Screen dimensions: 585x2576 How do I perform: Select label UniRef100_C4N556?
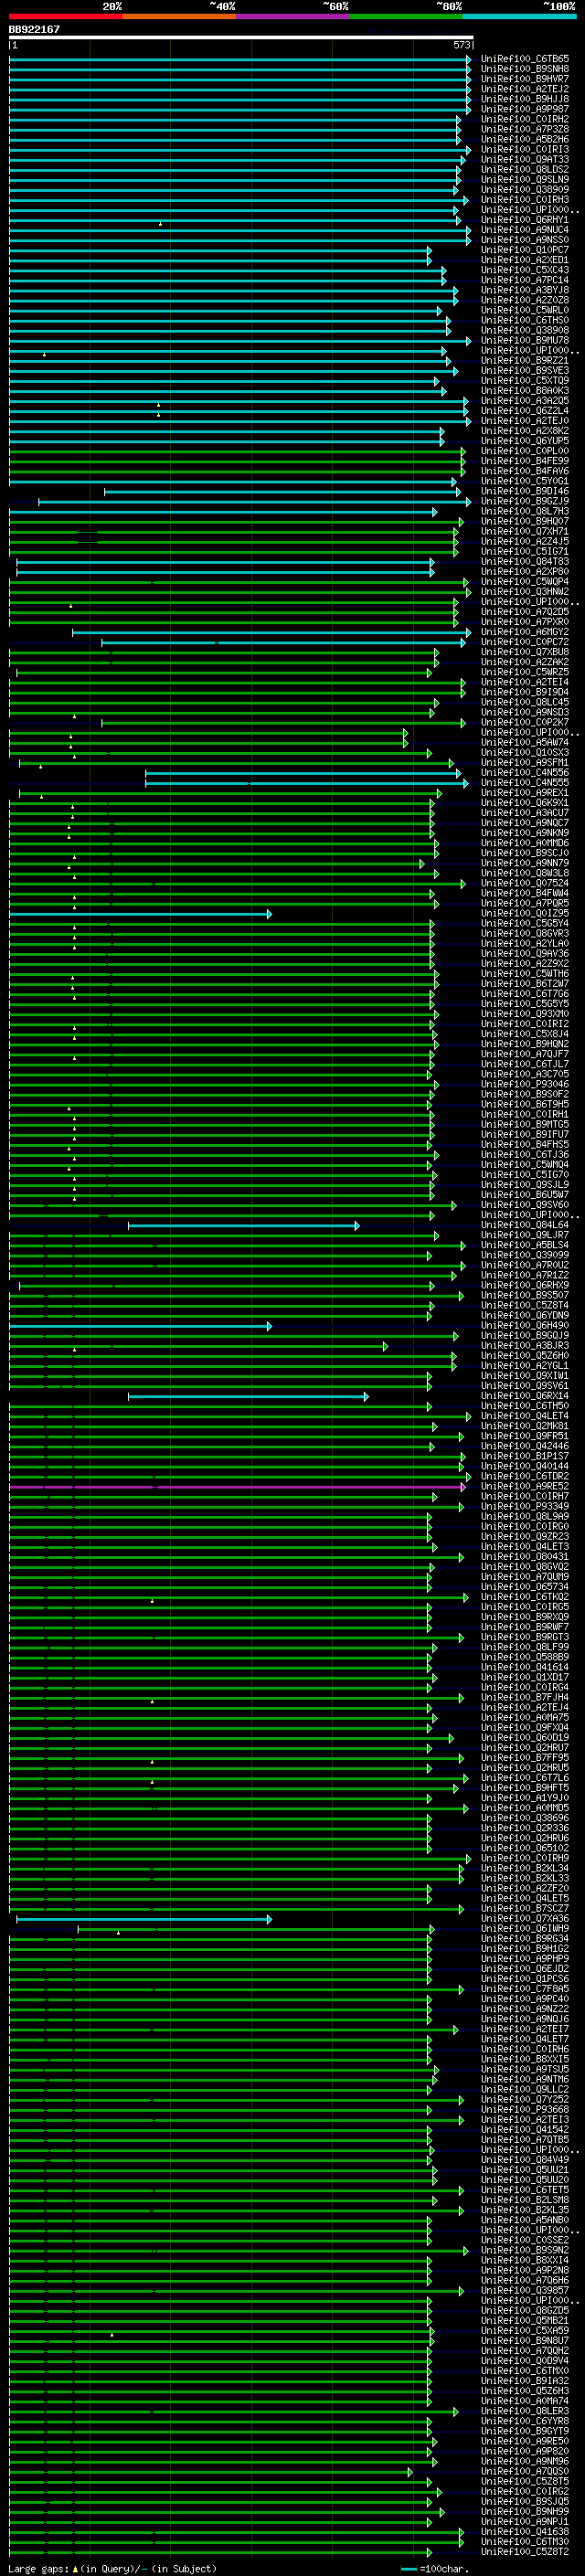(525, 773)
